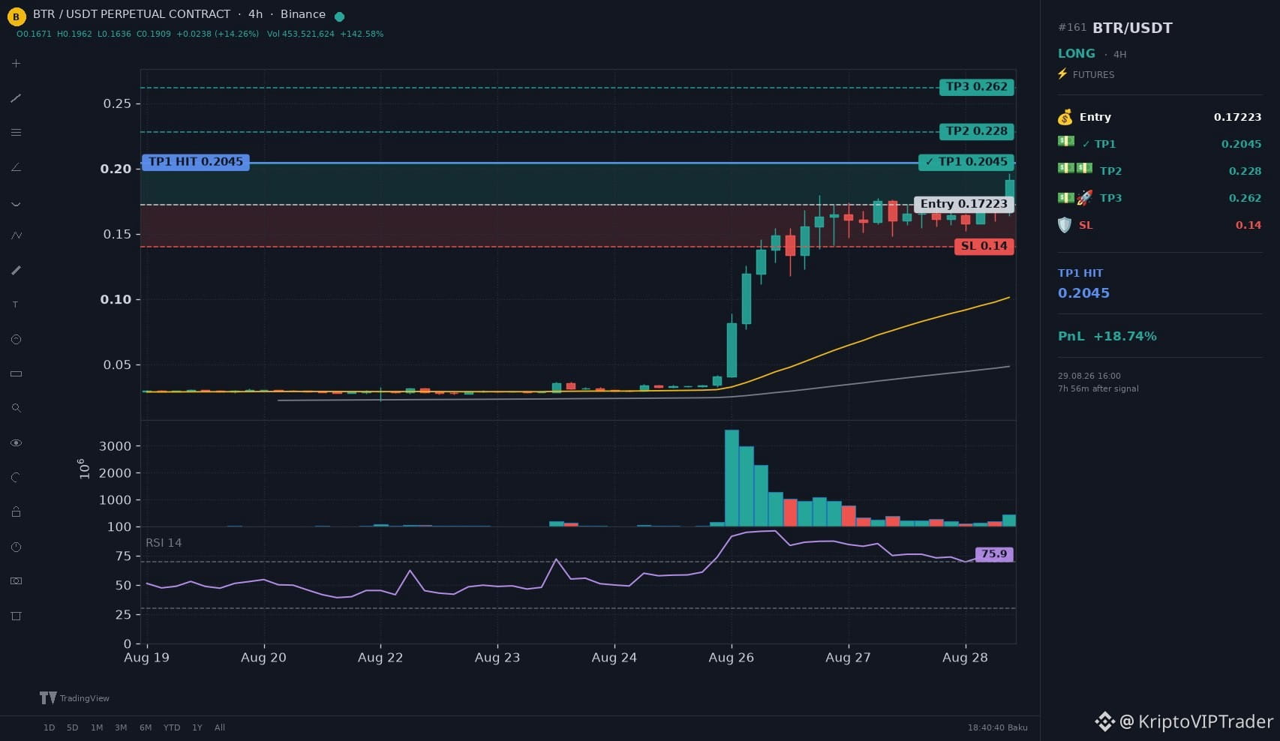1280x741 pixels.
Task: Switch chart range to 5D
Action: pyautogui.click(x=73, y=727)
